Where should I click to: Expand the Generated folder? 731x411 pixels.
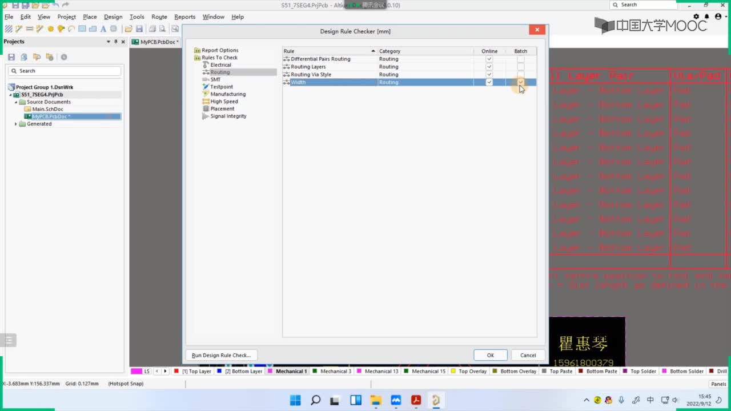tap(16, 124)
